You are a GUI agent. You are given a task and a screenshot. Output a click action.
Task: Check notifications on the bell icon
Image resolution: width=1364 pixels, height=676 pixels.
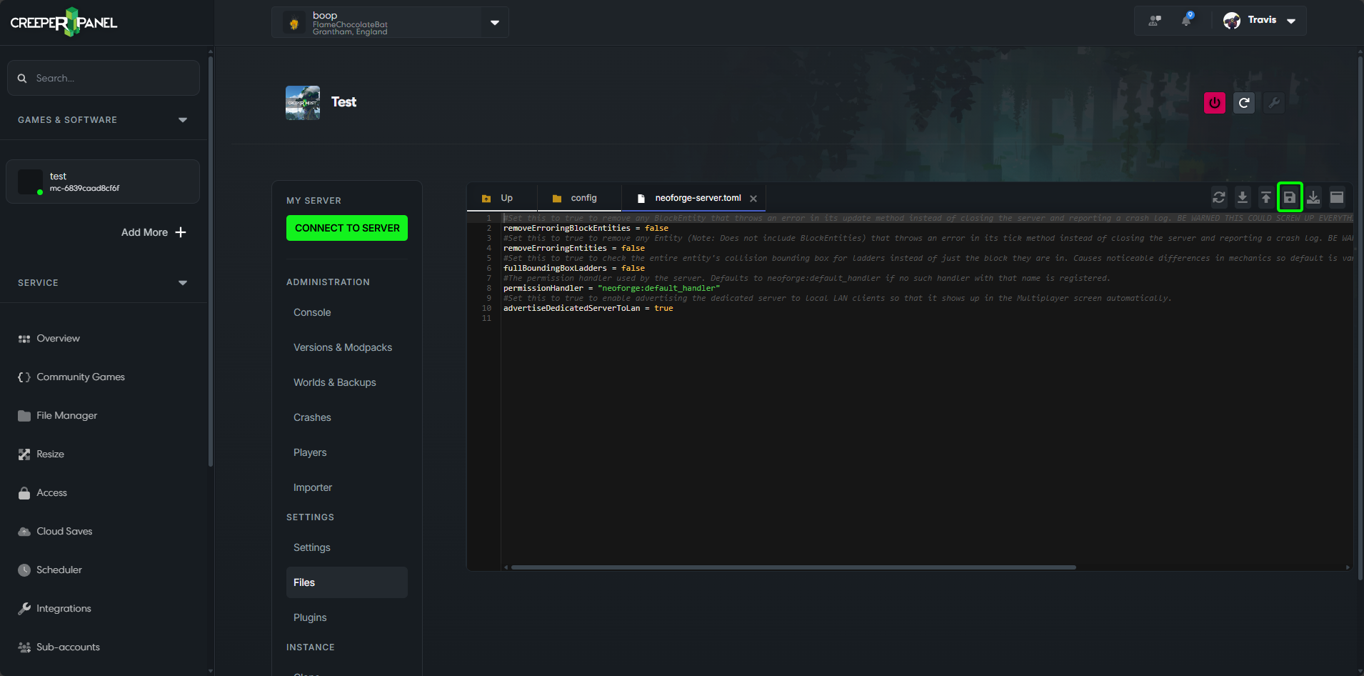pos(1187,19)
